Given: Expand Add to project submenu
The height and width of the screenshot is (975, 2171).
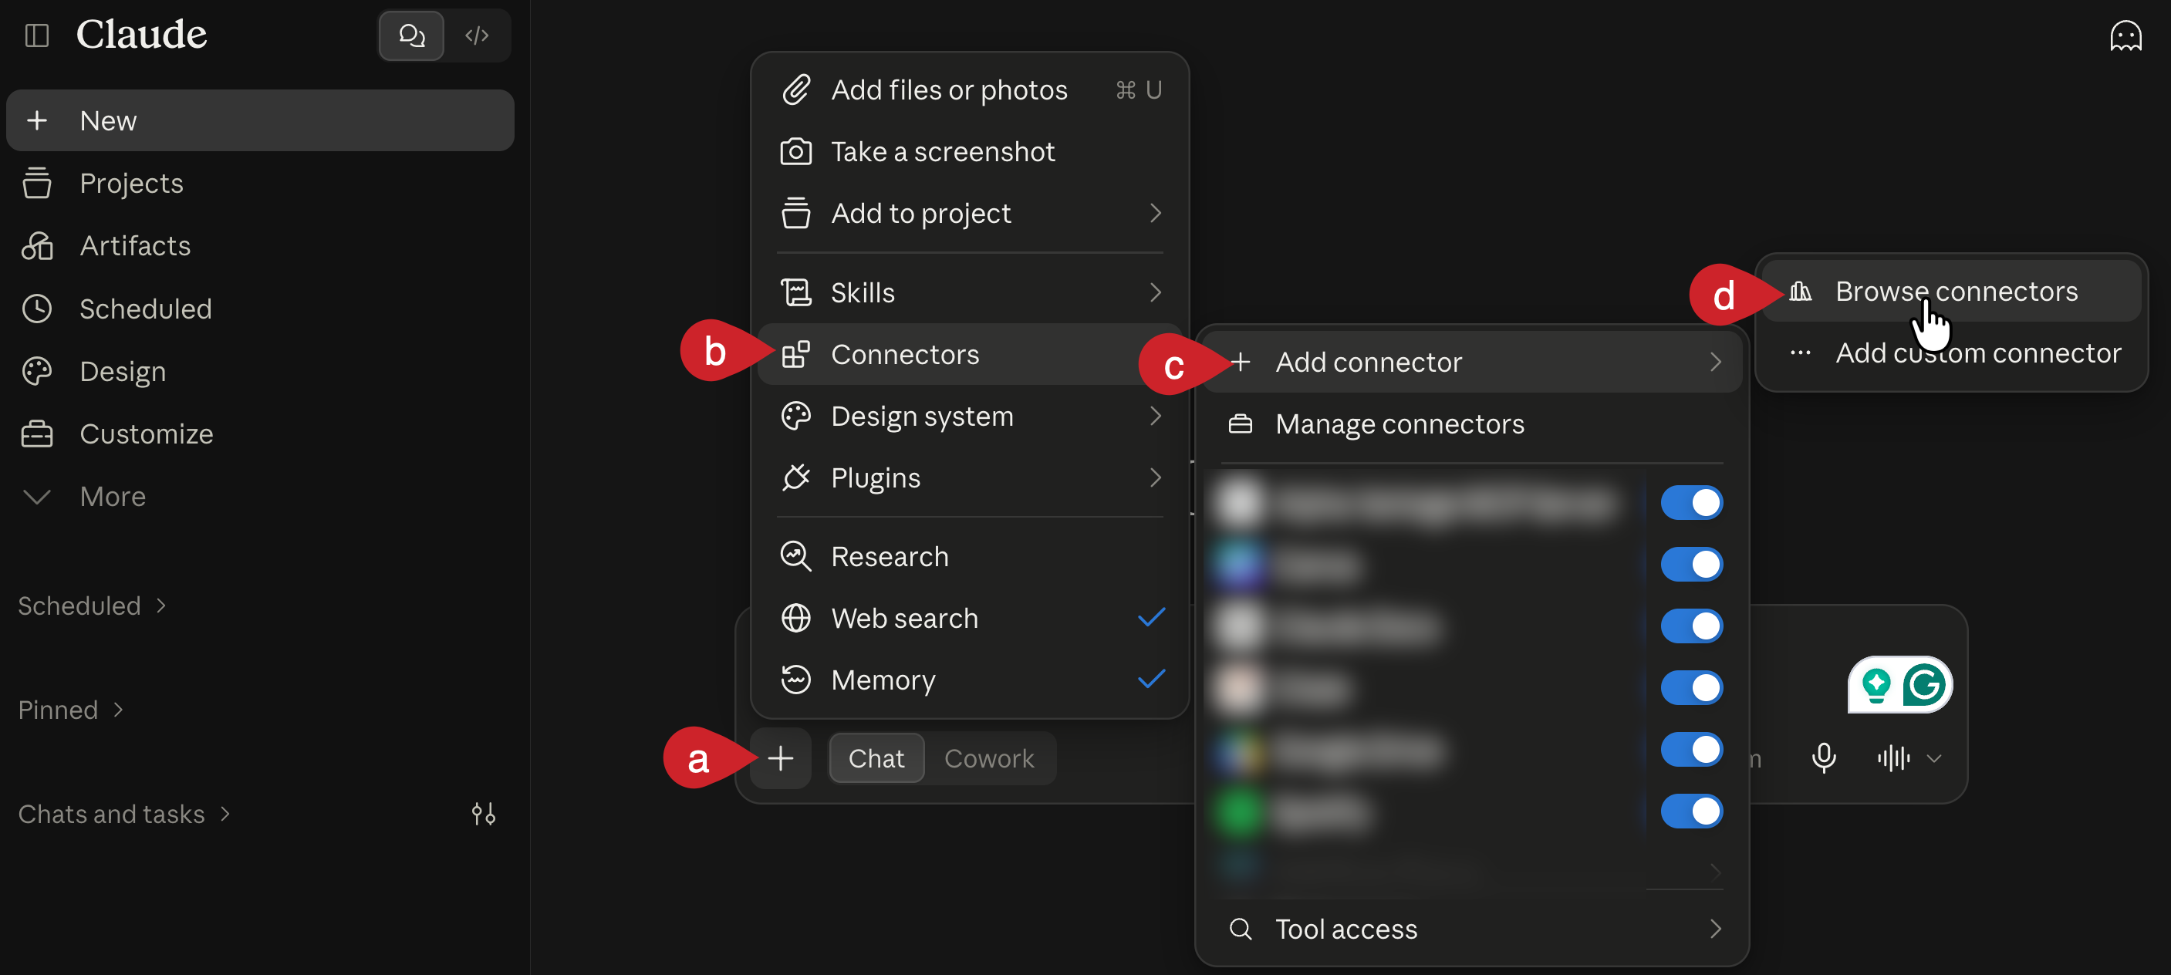Looking at the screenshot, I should pyautogui.click(x=969, y=213).
